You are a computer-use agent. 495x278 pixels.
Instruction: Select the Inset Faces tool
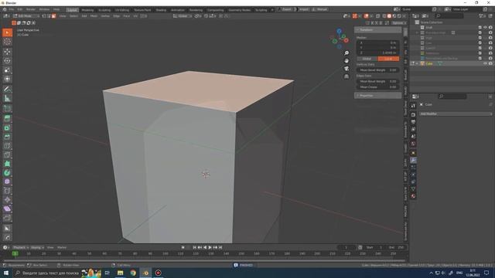click(x=7, y=127)
